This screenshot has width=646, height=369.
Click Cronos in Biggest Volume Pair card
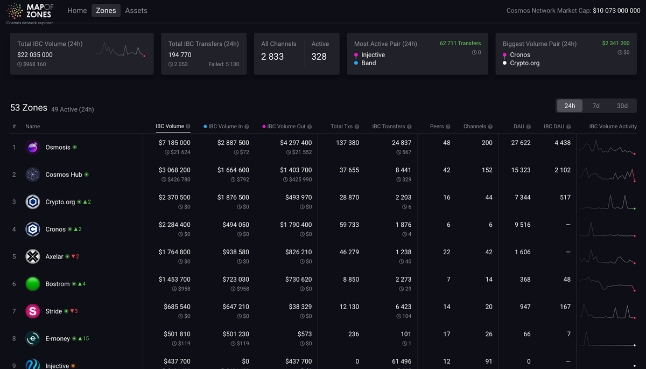520,55
